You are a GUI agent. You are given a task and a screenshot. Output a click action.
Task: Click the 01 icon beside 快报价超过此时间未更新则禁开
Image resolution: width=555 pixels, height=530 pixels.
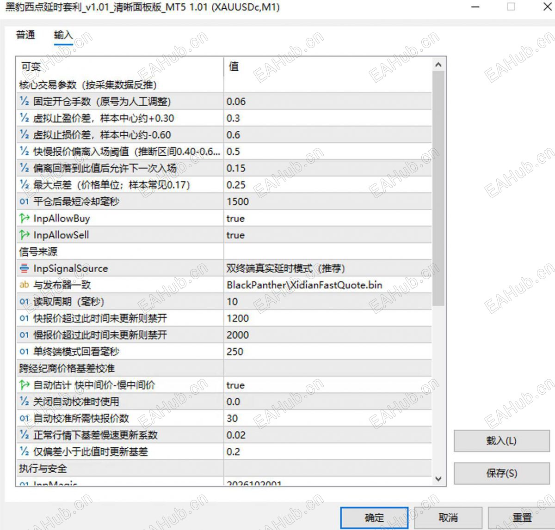coord(24,318)
